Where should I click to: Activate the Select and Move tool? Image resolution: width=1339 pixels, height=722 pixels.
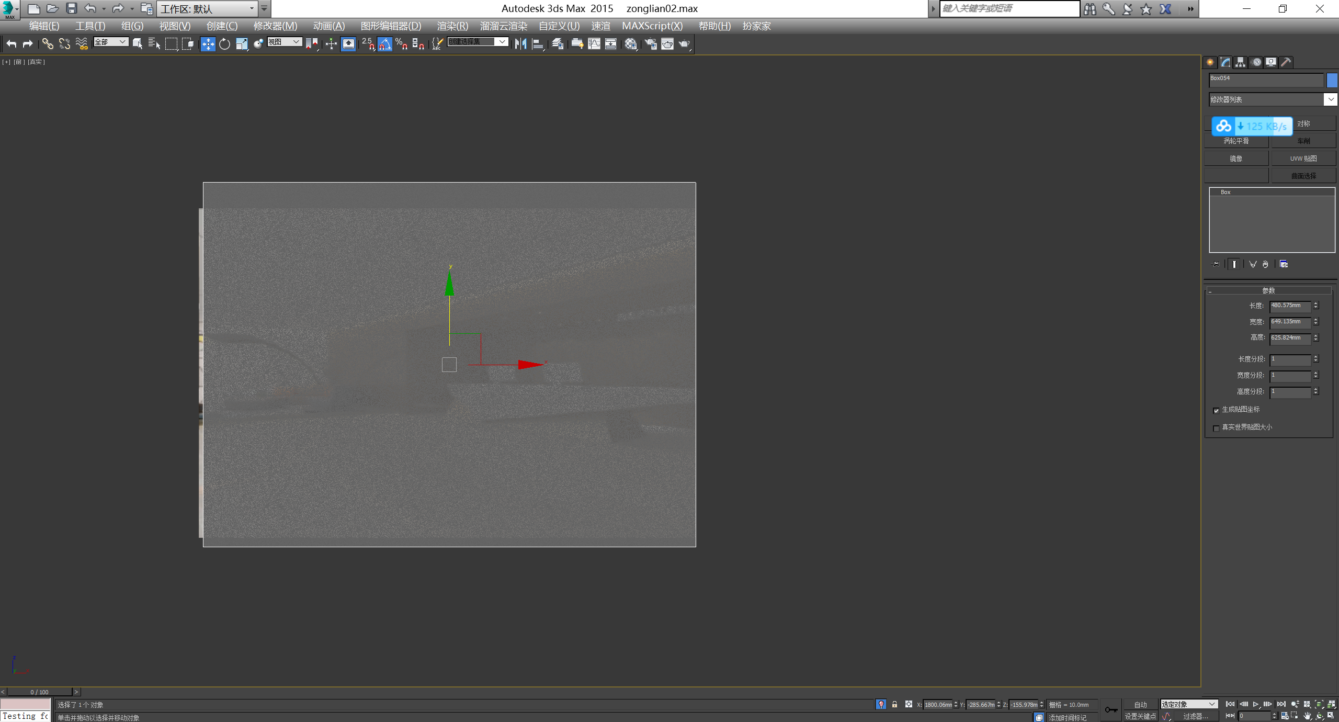coord(208,44)
